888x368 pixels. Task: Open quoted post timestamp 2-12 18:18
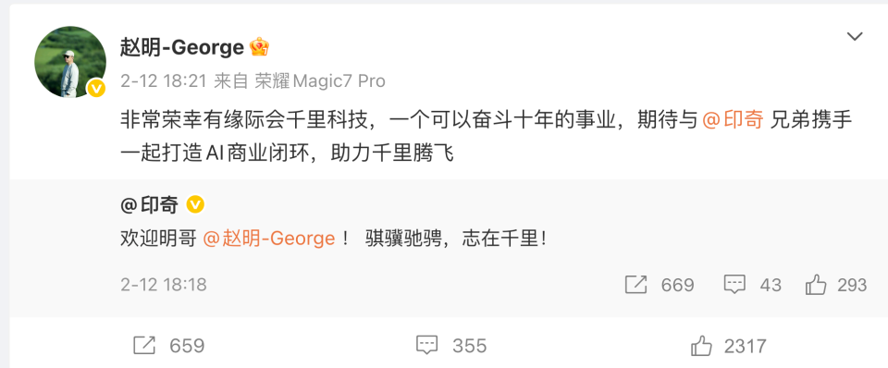click(163, 284)
